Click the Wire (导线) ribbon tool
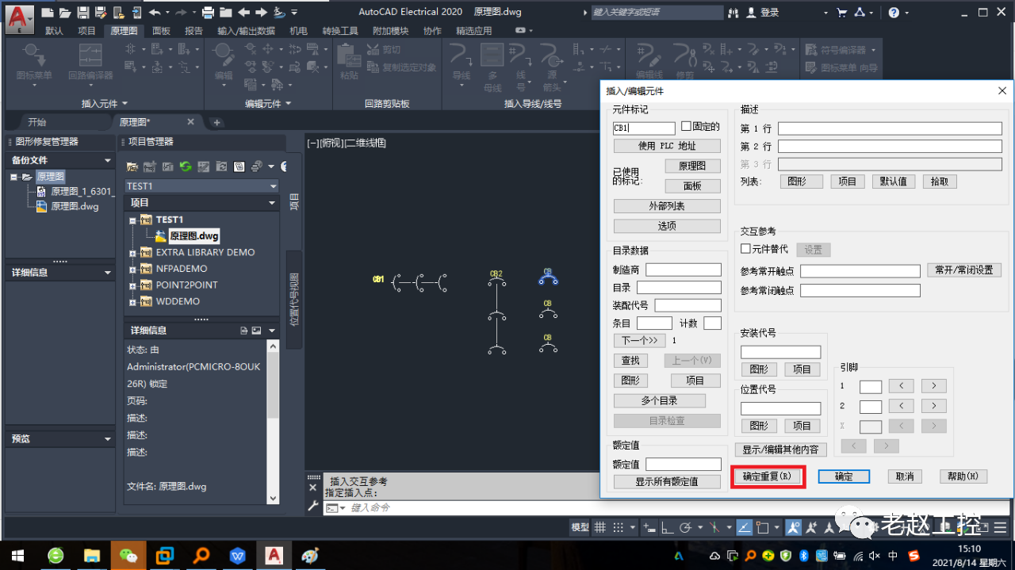This screenshot has height=570, width=1015. click(462, 63)
